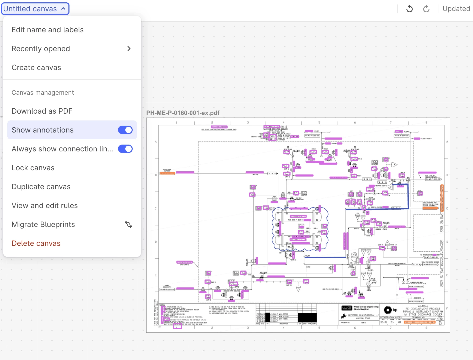Click the orange connector tag on left edge
This screenshot has width=473, height=360.
[x=167, y=173]
